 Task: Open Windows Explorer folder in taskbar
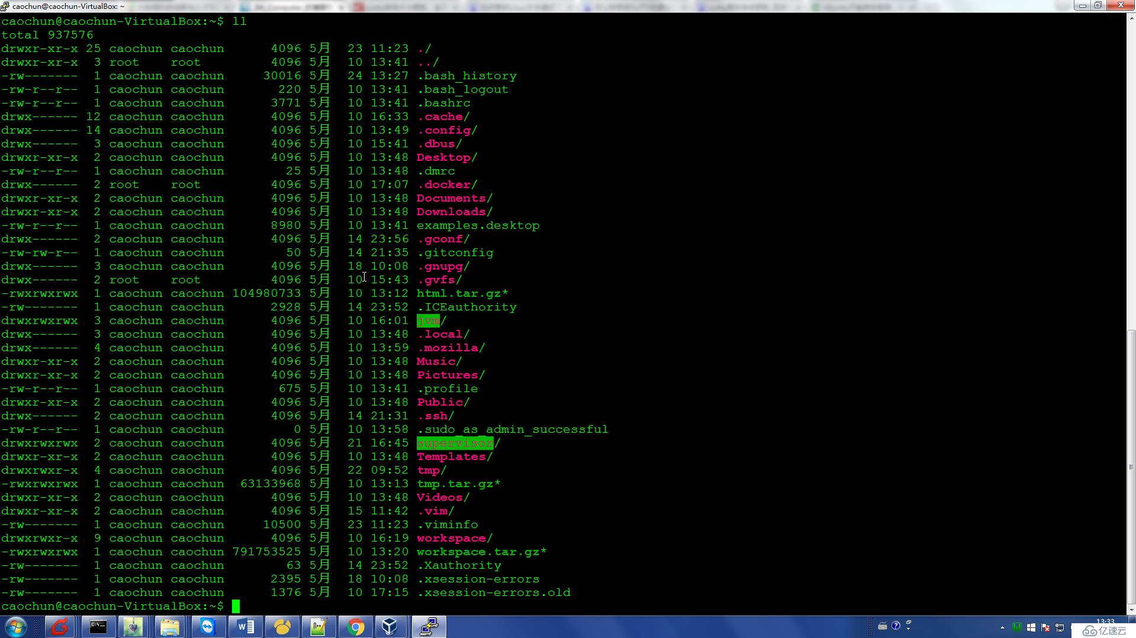pos(170,627)
